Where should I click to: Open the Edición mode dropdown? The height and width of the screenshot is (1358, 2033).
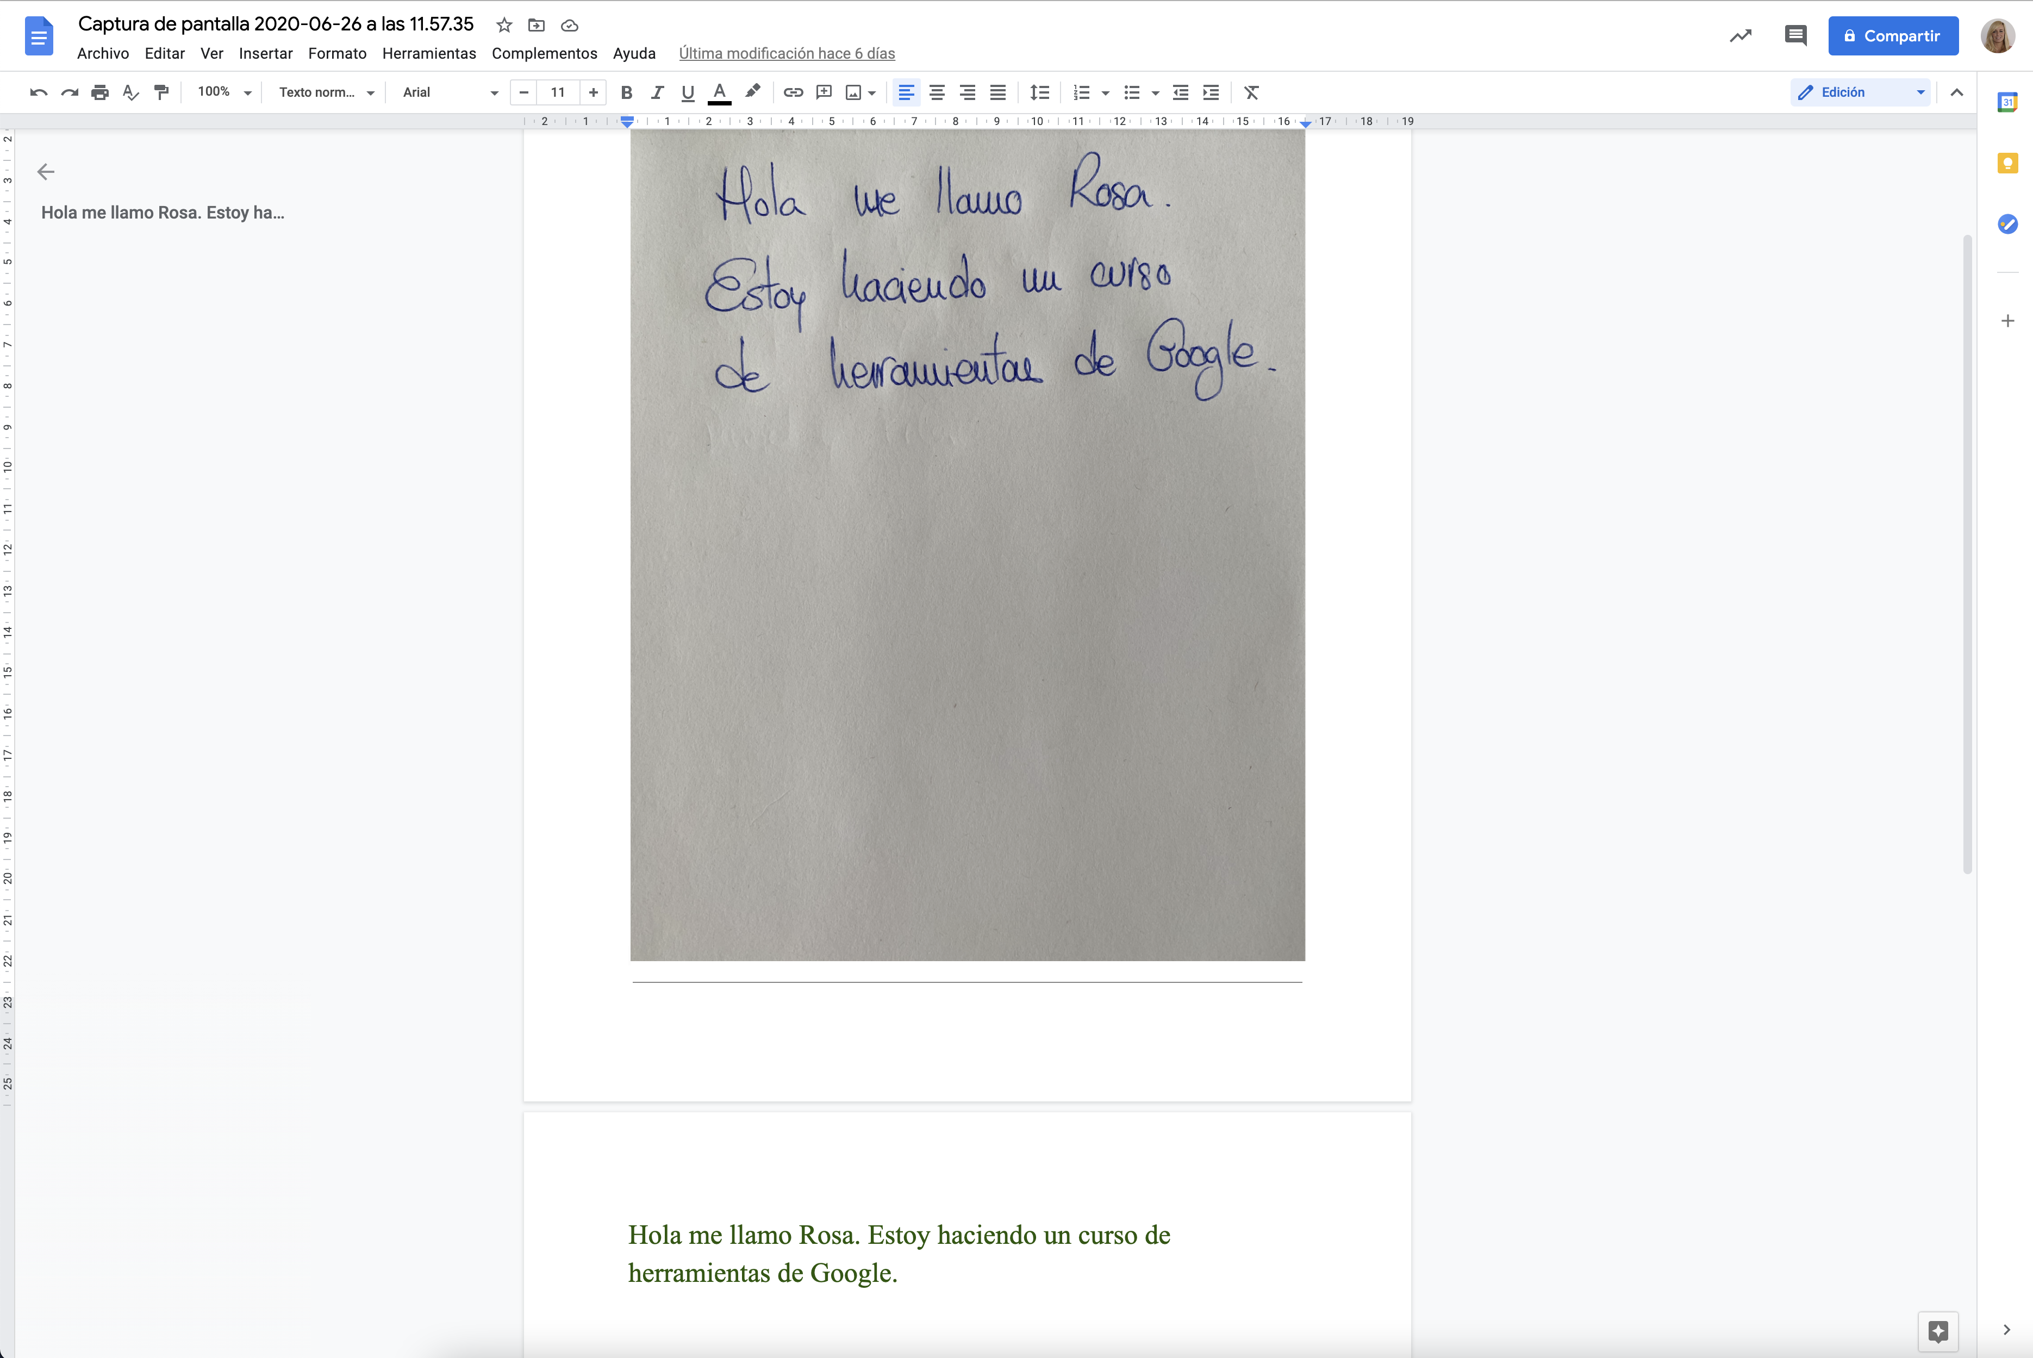pyautogui.click(x=1861, y=92)
